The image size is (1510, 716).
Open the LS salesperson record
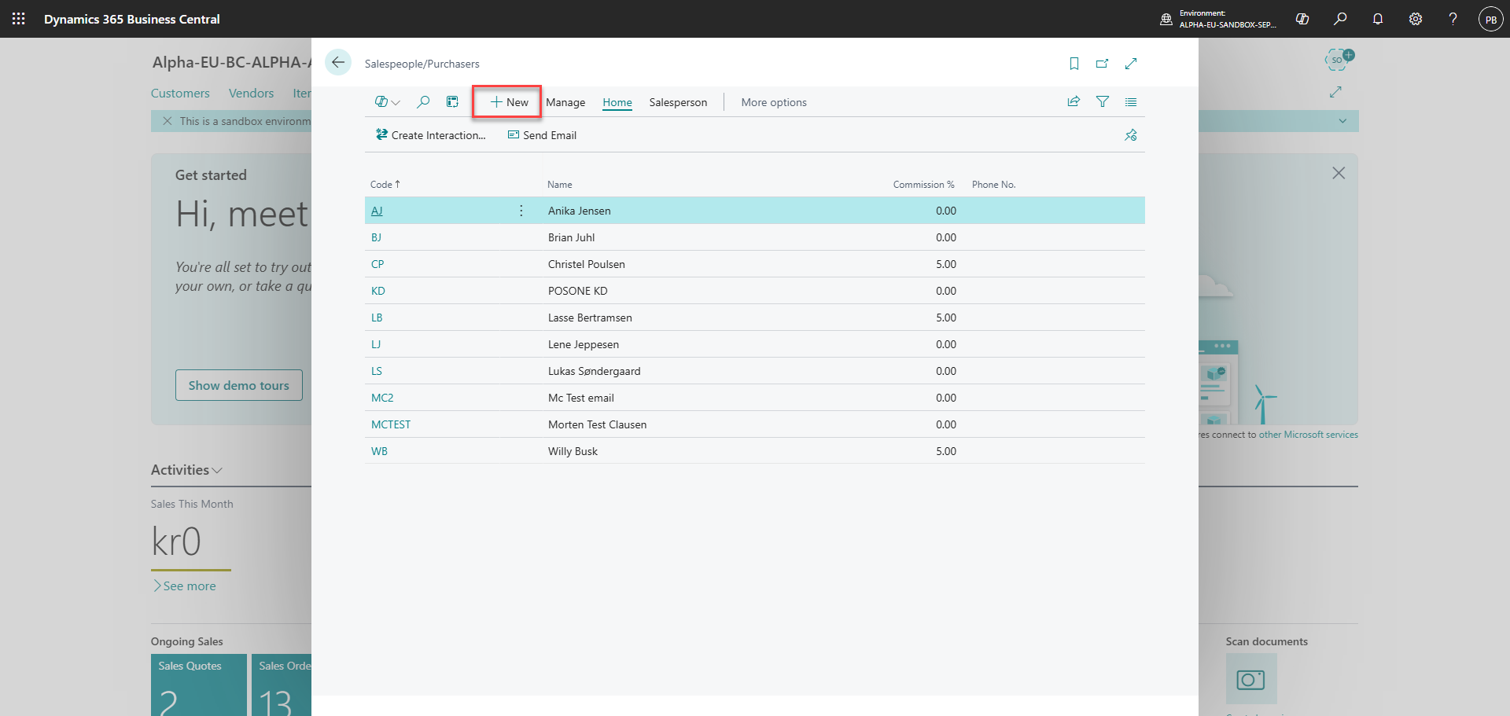pos(377,371)
